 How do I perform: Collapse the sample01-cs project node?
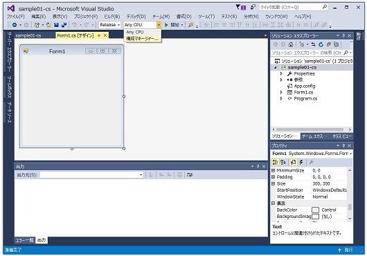tap(276, 68)
